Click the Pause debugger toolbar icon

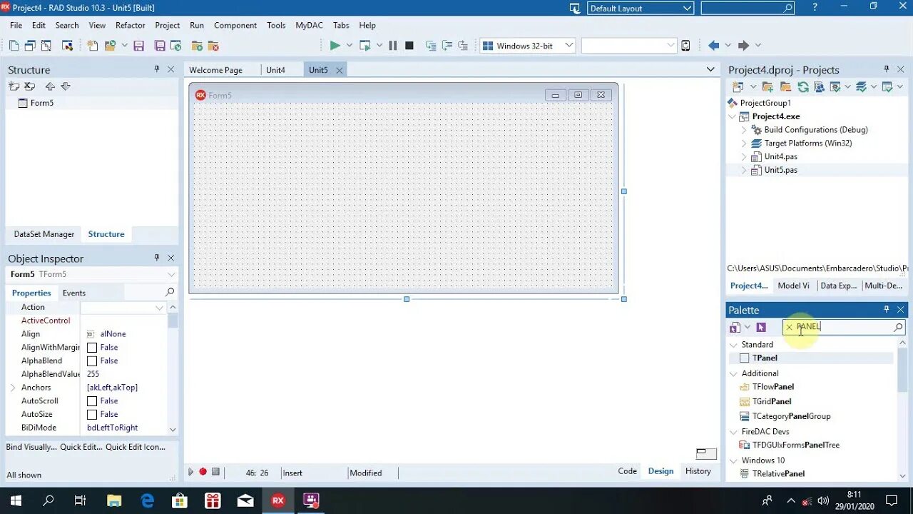pyautogui.click(x=393, y=46)
